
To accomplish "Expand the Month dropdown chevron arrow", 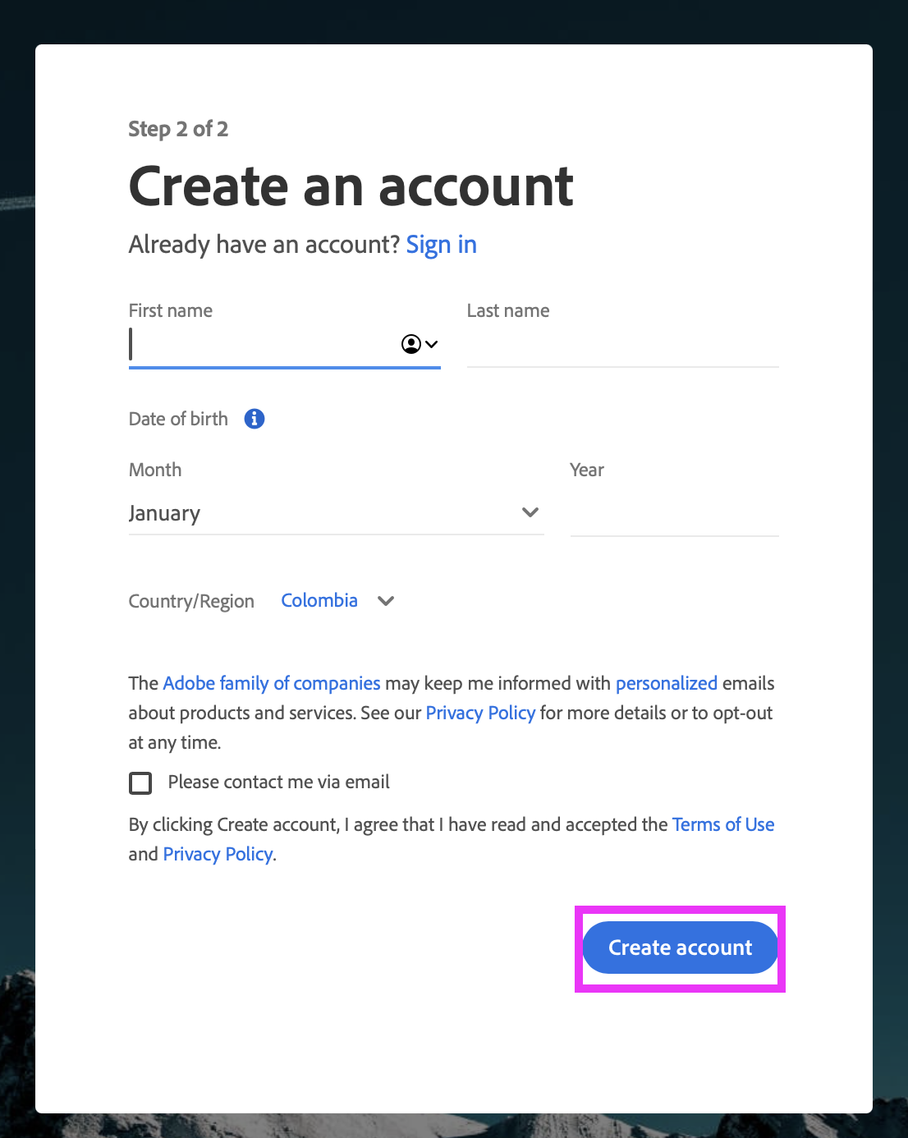I will (530, 512).
